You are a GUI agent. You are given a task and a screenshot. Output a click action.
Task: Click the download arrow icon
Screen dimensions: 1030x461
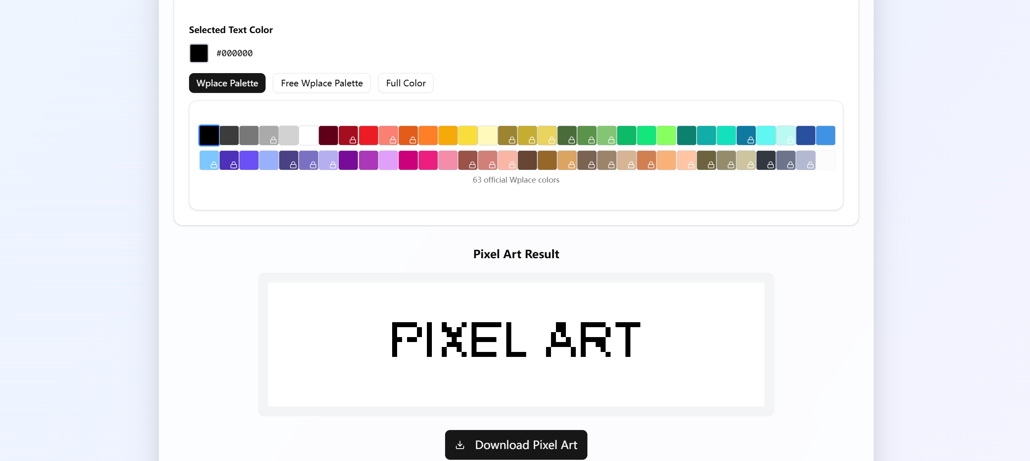coord(460,445)
